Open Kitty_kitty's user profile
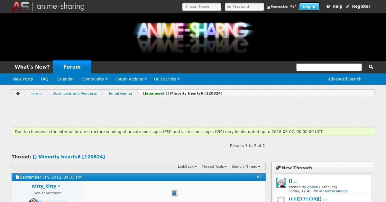 (x=44, y=186)
